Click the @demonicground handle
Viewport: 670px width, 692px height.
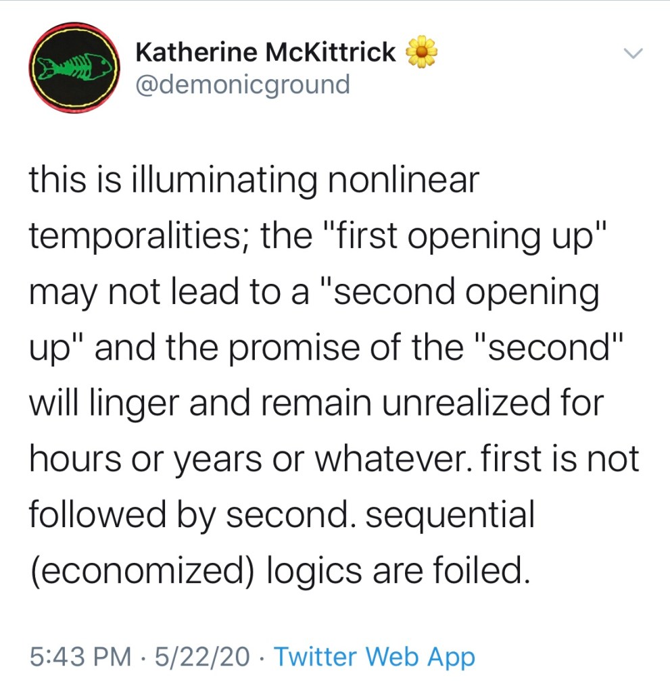[x=243, y=85]
